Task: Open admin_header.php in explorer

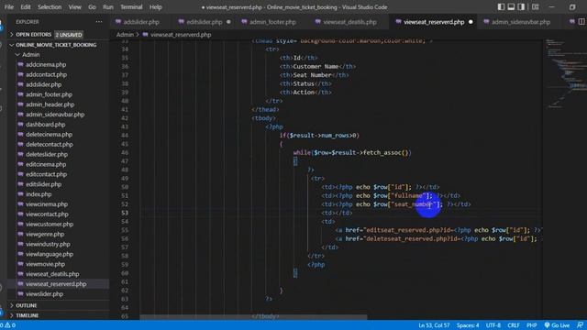Action: pos(50,104)
